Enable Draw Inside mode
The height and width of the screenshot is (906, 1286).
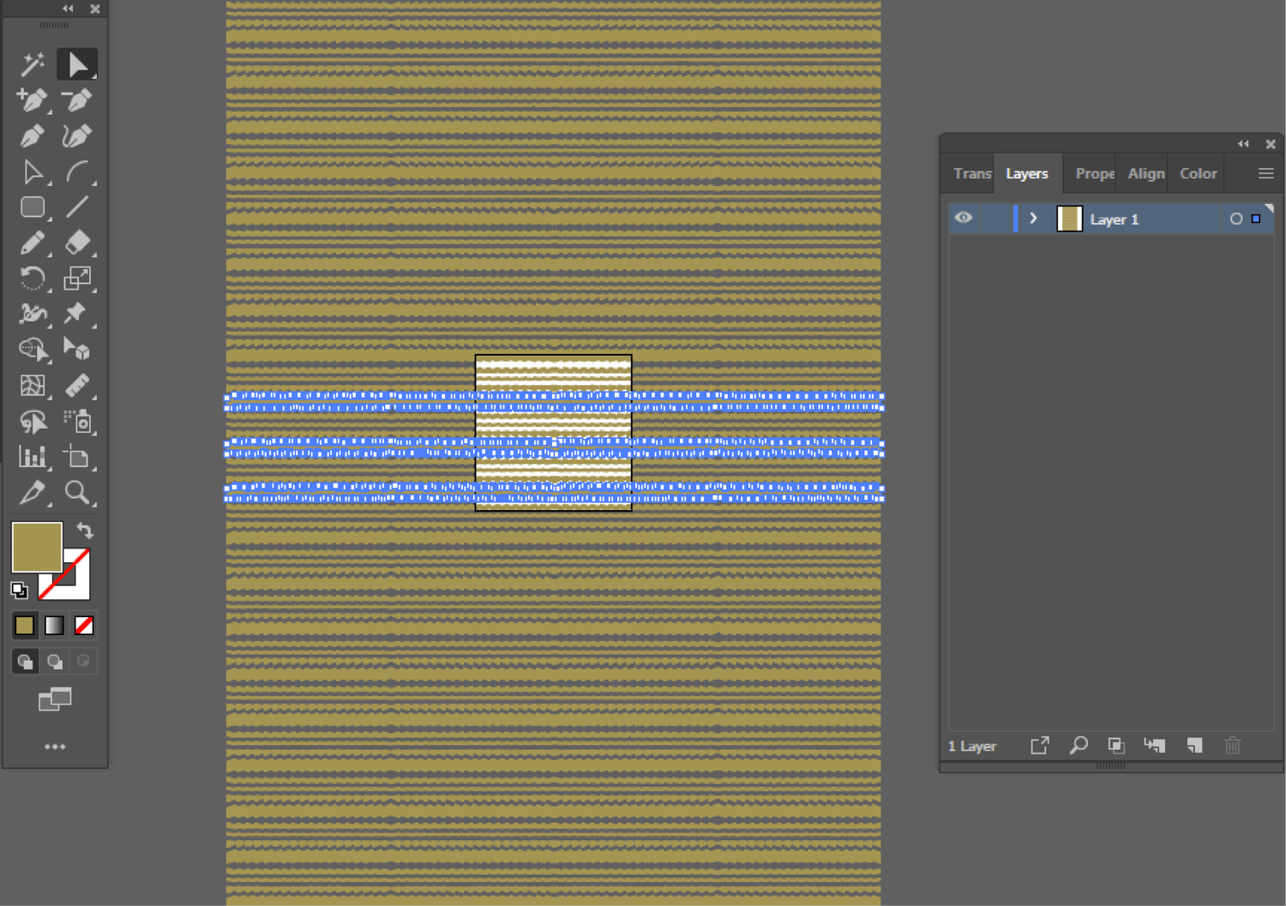point(83,662)
